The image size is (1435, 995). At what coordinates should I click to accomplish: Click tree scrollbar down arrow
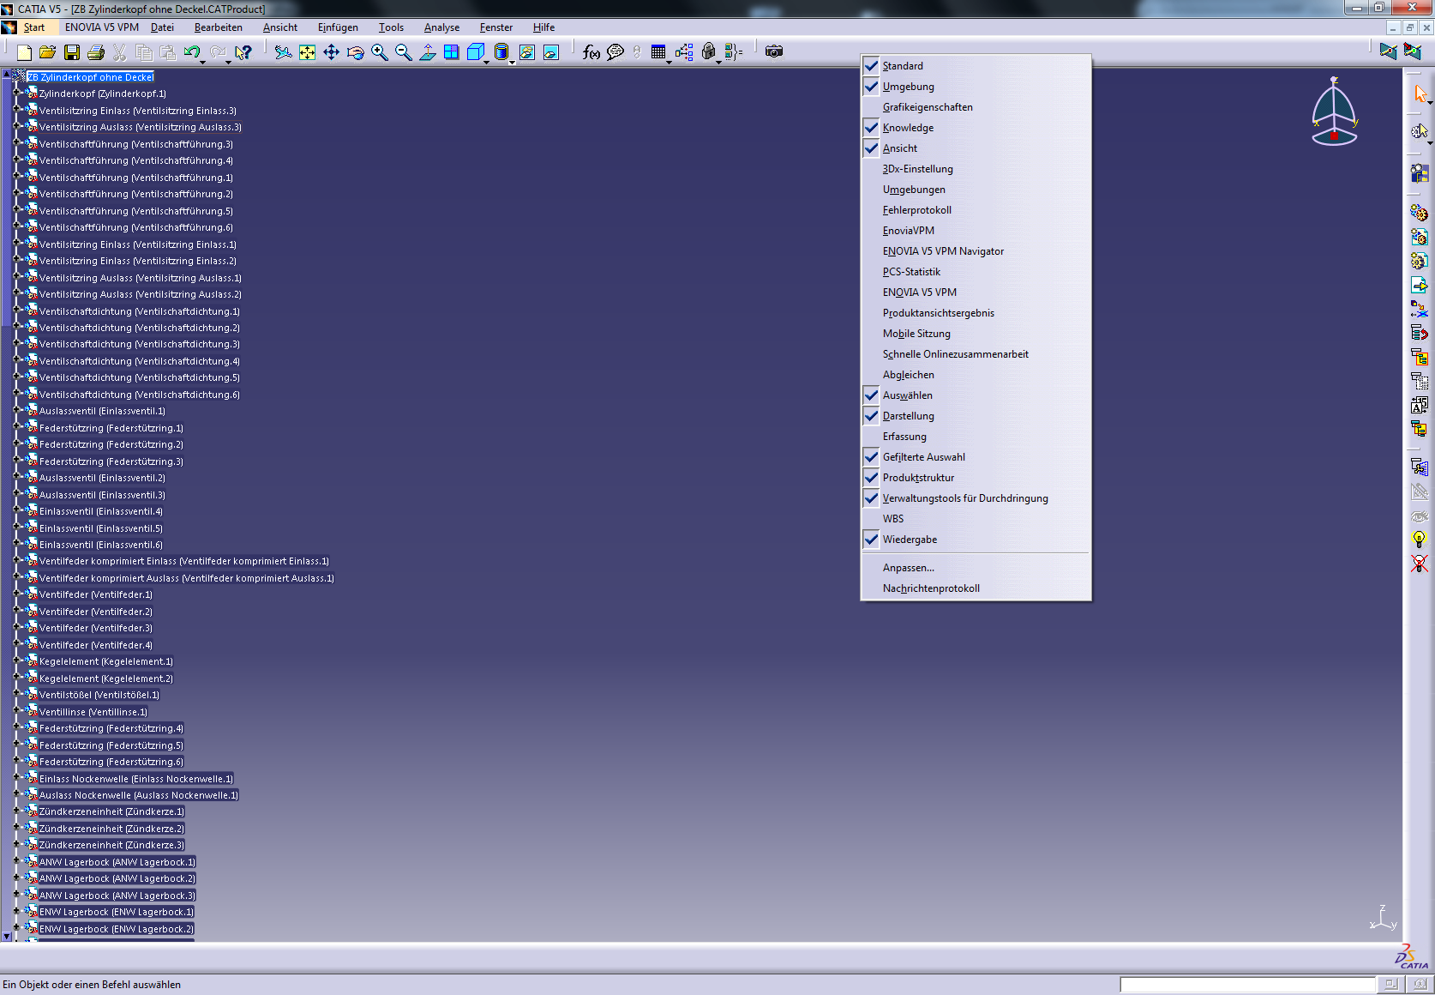[6, 937]
